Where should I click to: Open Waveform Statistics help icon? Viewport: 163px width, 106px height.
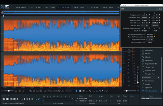pos(160,9)
